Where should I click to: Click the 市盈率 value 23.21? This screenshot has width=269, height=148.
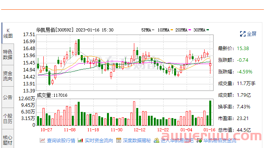242,118
